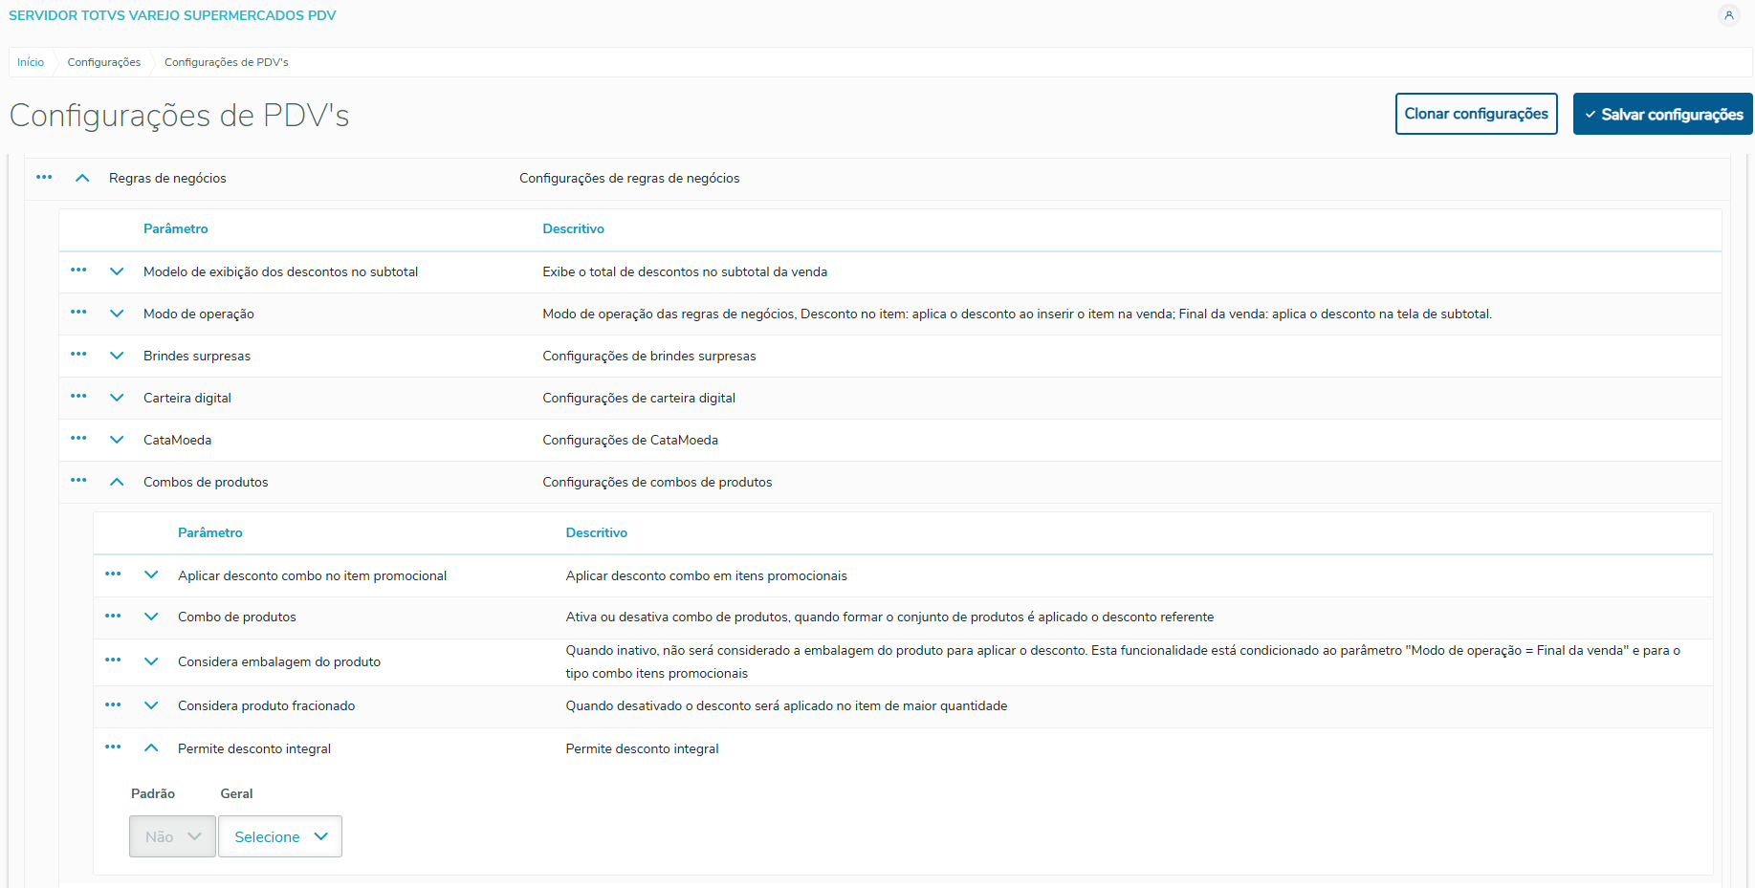Expand the Modo de operação row
This screenshot has width=1755, height=888.
pos(117,314)
